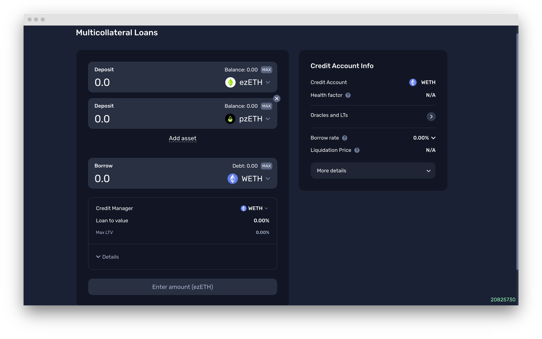
Task: Click the pzETH token logo icon
Action: pyautogui.click(x=230, y=119)
